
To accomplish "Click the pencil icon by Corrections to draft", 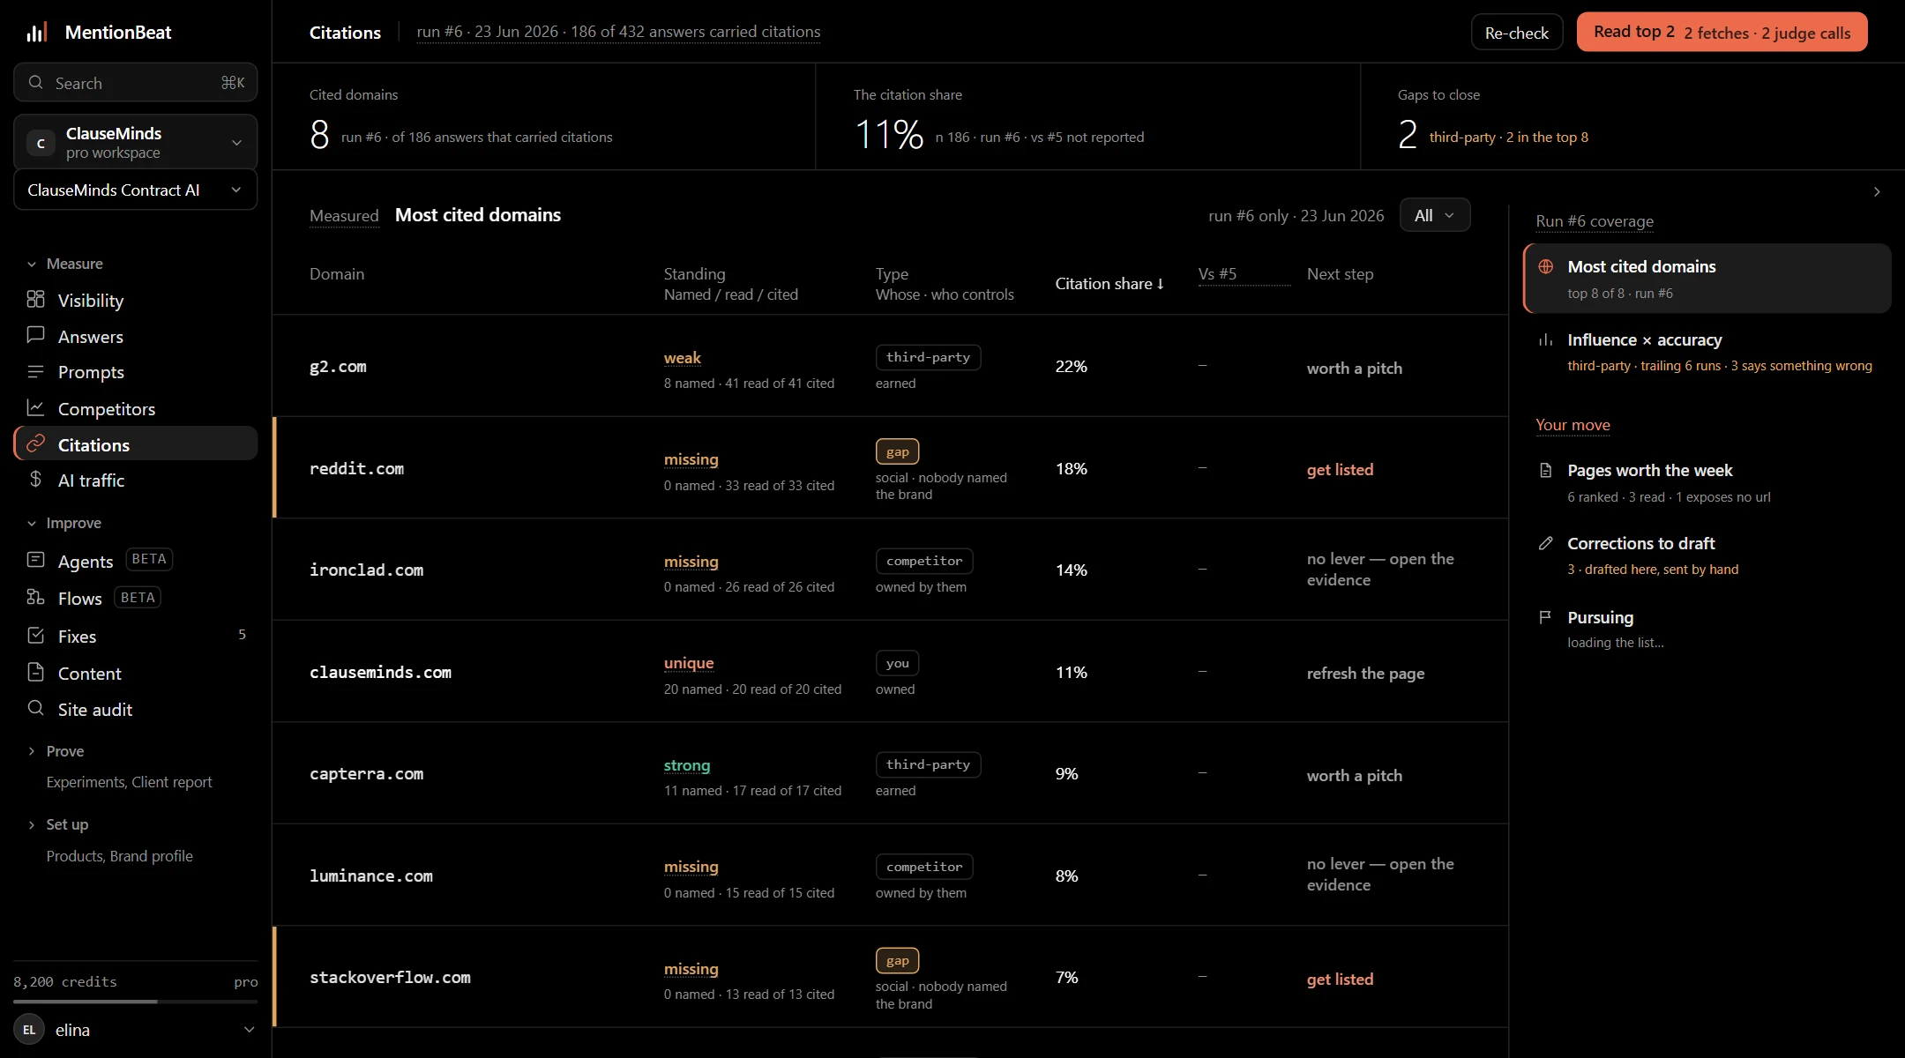I will coord(1545,543).
